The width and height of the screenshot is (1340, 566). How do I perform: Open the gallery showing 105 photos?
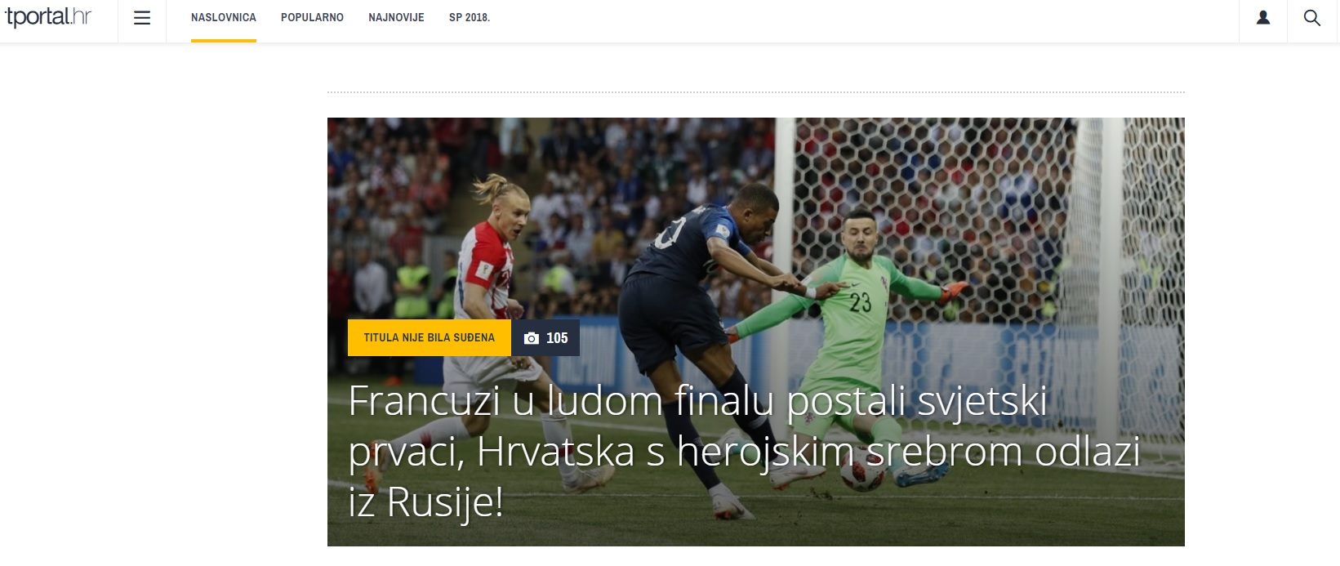(x=545, y=338)
